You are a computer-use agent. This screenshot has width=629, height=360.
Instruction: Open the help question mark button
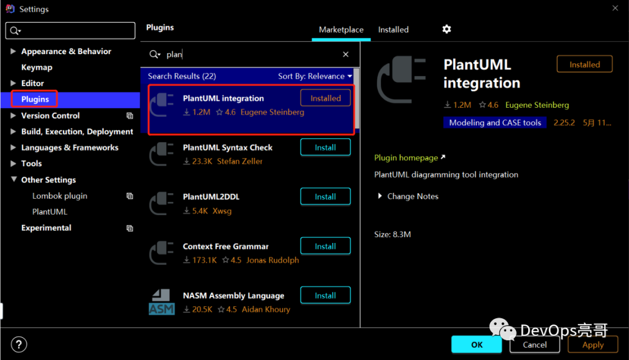tap(19, 344)
